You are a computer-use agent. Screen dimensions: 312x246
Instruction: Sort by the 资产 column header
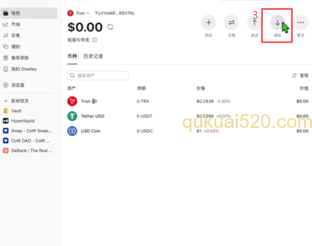coord(71,88)
